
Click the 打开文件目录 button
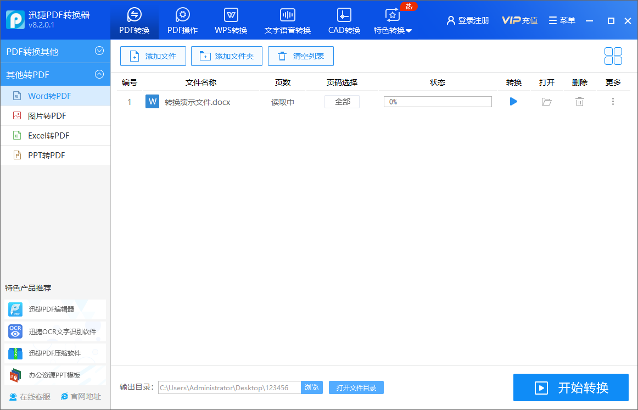(356, 387)
